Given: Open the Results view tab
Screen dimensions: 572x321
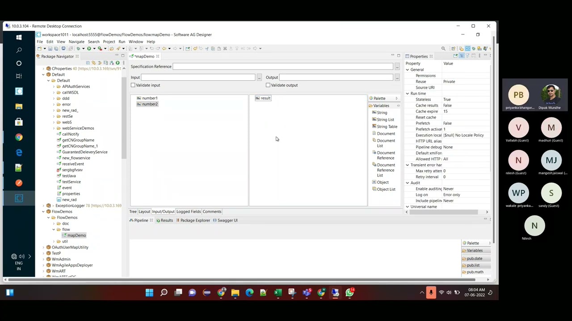Looking at the screenshot, I should (164, 220).
